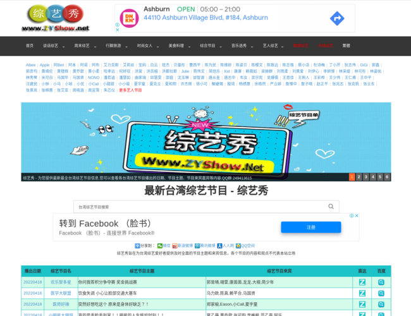The image size is (411, 316).
Task: Click the blue 注册 button in Facebook ad
Action: tap(311, 227)
